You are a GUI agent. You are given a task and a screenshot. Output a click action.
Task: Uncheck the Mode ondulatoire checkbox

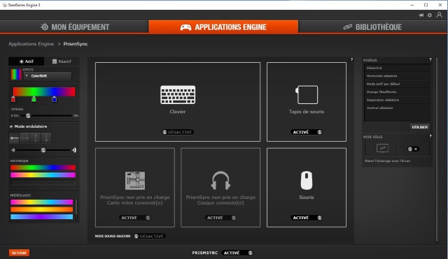(x=11, y=126)
